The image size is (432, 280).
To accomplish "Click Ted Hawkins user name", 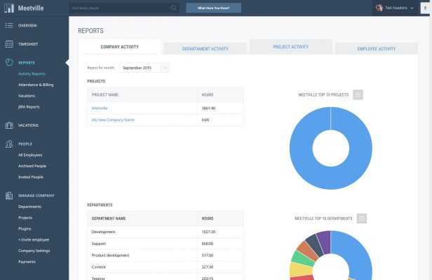I will point(396,8).
